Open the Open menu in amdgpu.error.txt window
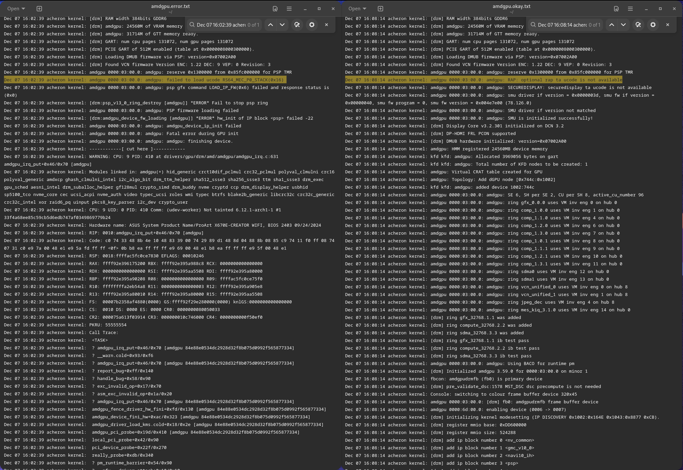Image resolution: width=683 pixels, height=470 pixels. click(16, 9)
